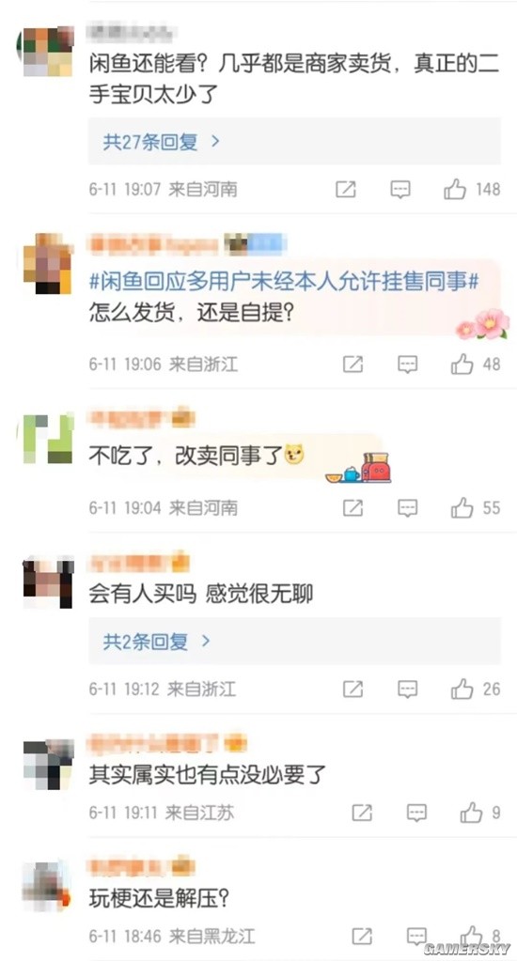Reply to the Heilongjiang comment
Screen dimensions: 517x961
tap(417, 936)
